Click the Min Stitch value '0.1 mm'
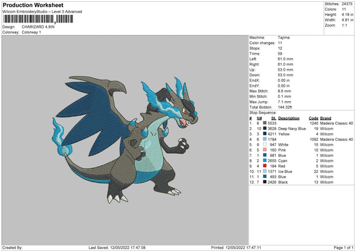This screenshot has width=356, height=252. point(284,96)
